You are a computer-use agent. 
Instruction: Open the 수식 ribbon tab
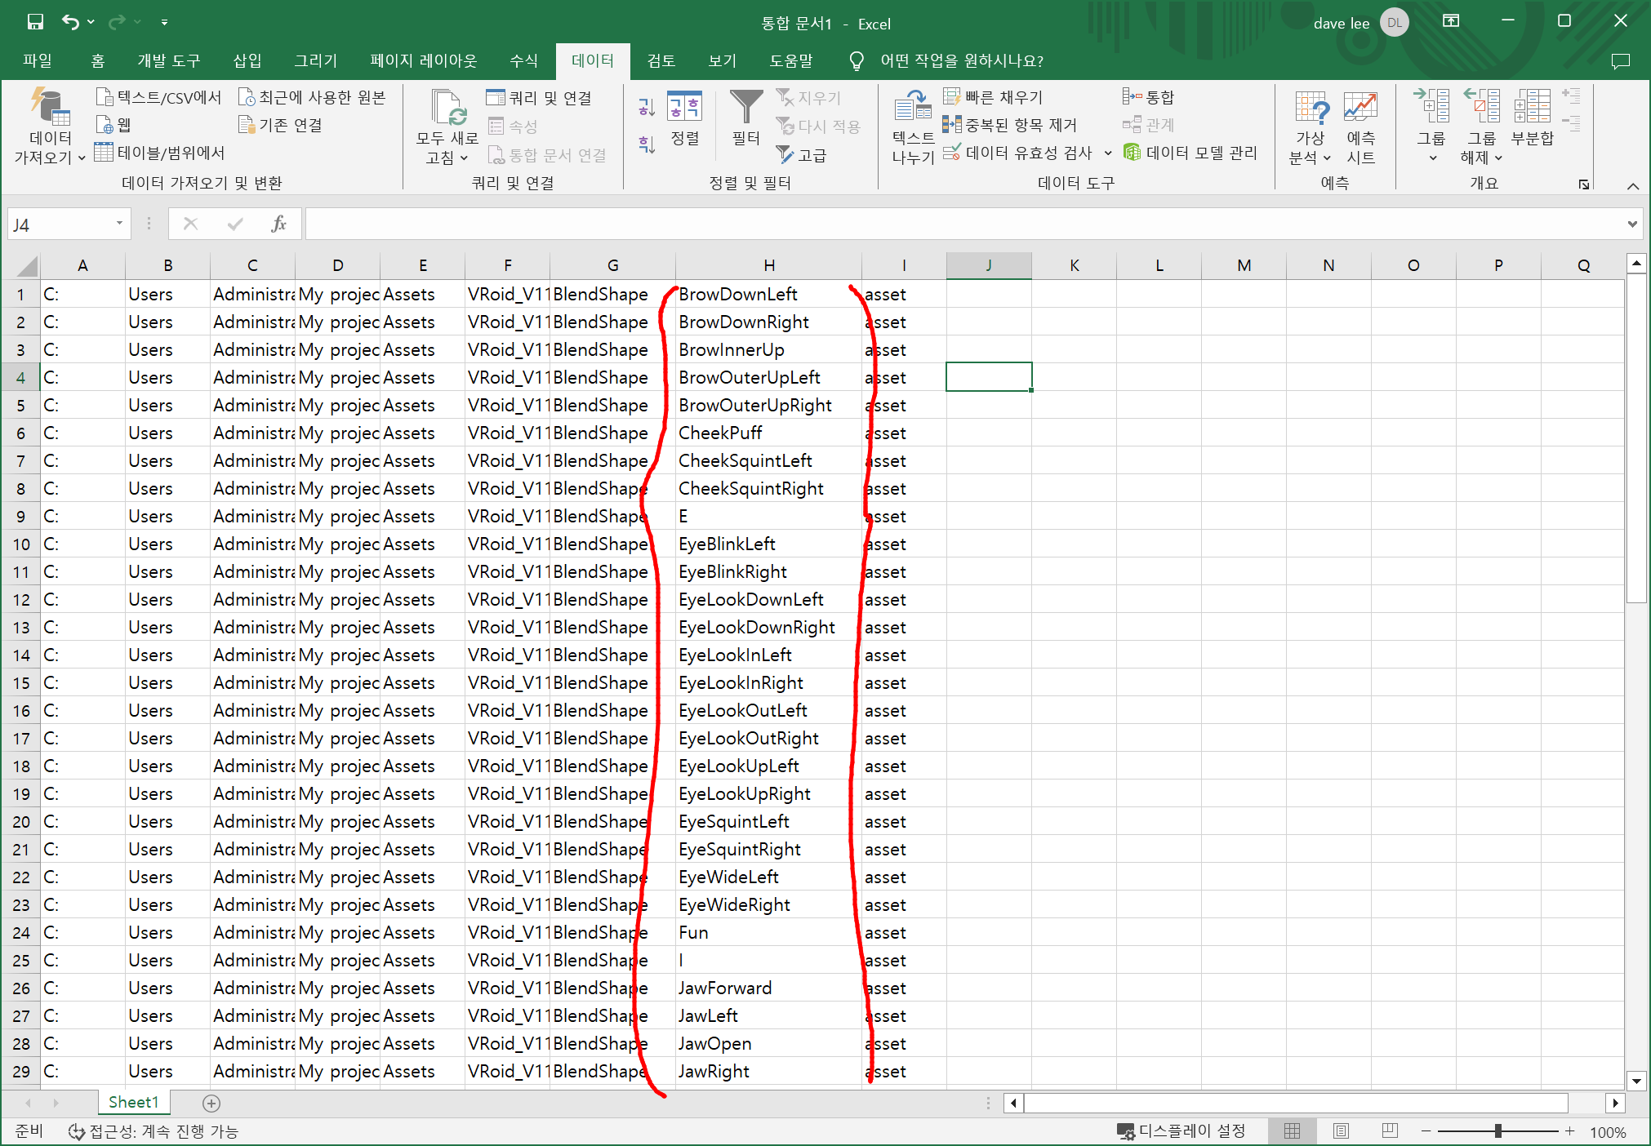523,60
